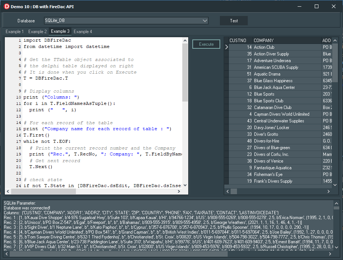The height and width of the screenshot is (260, 343).
Task: Click the CUSTNO column header
Action: point(239,40)
